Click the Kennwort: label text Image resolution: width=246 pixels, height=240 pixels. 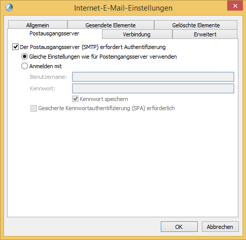coord(43,88)
